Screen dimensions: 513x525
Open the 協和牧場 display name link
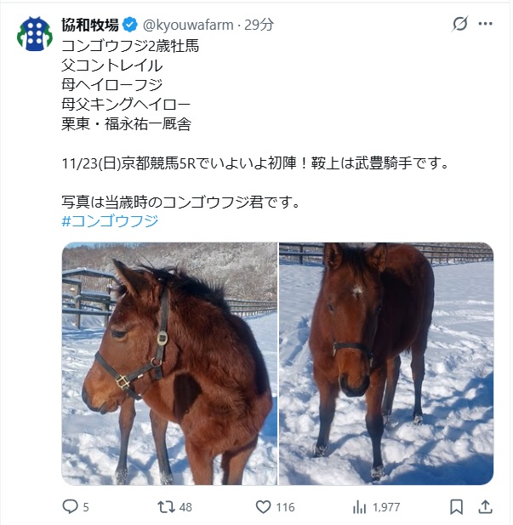point(90,25)
